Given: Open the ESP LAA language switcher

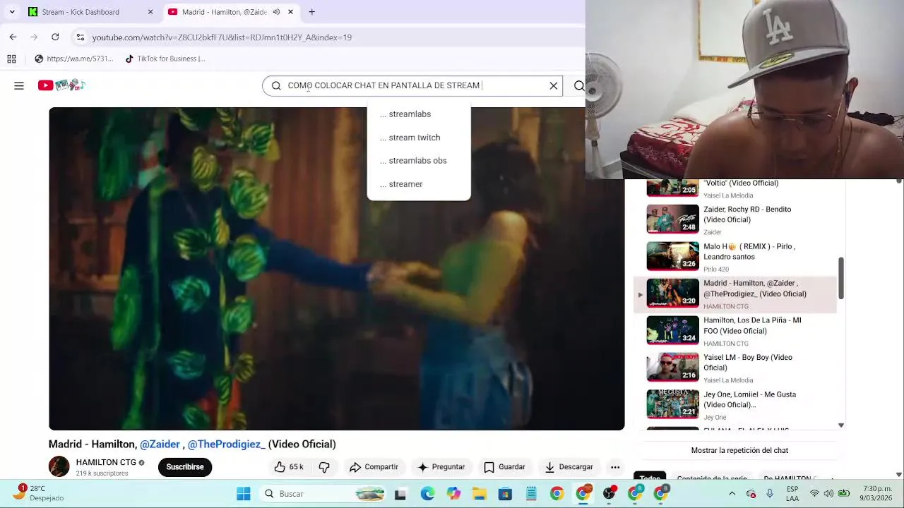Looking at the screenshot, I should [x=792, y=493].
